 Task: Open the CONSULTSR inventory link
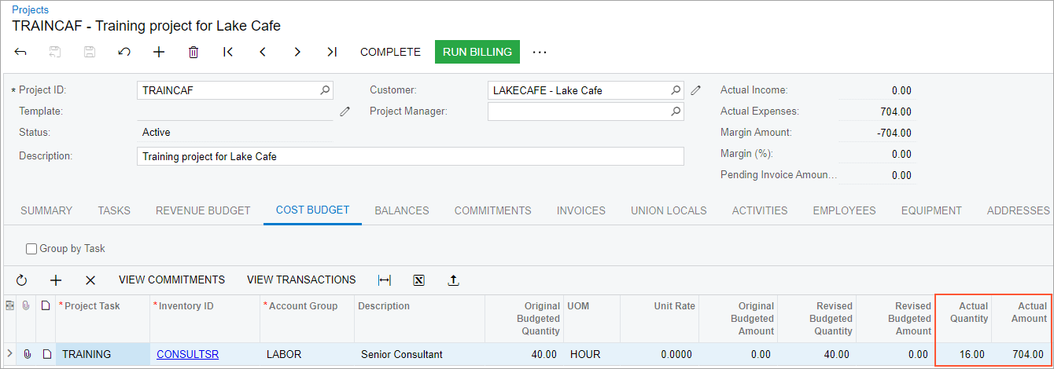point(189,354)
